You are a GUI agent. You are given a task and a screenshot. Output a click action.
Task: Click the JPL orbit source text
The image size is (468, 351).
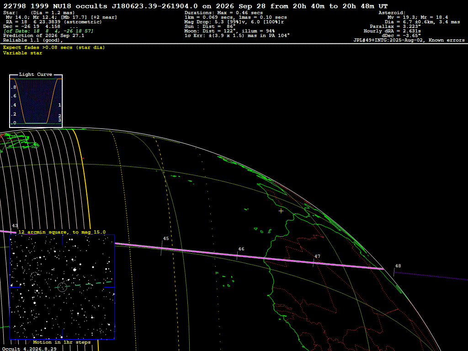click(x=409, y=40)
